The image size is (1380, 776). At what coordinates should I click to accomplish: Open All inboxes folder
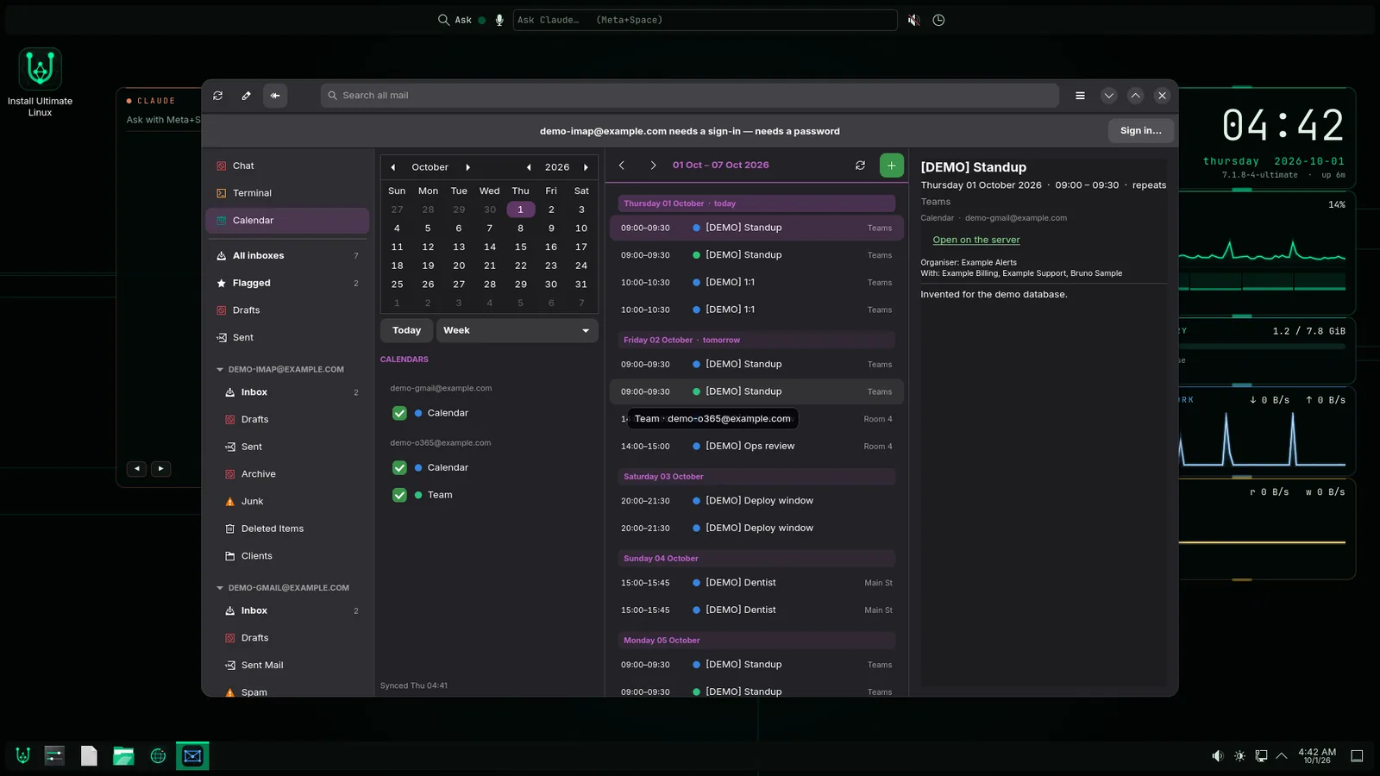pyautogui.click(x=287, y=256)
